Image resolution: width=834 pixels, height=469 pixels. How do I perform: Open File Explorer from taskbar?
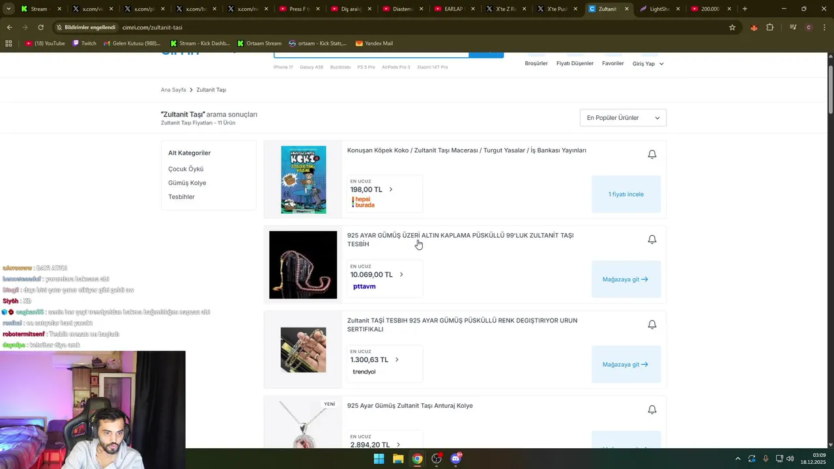[398, 459]
